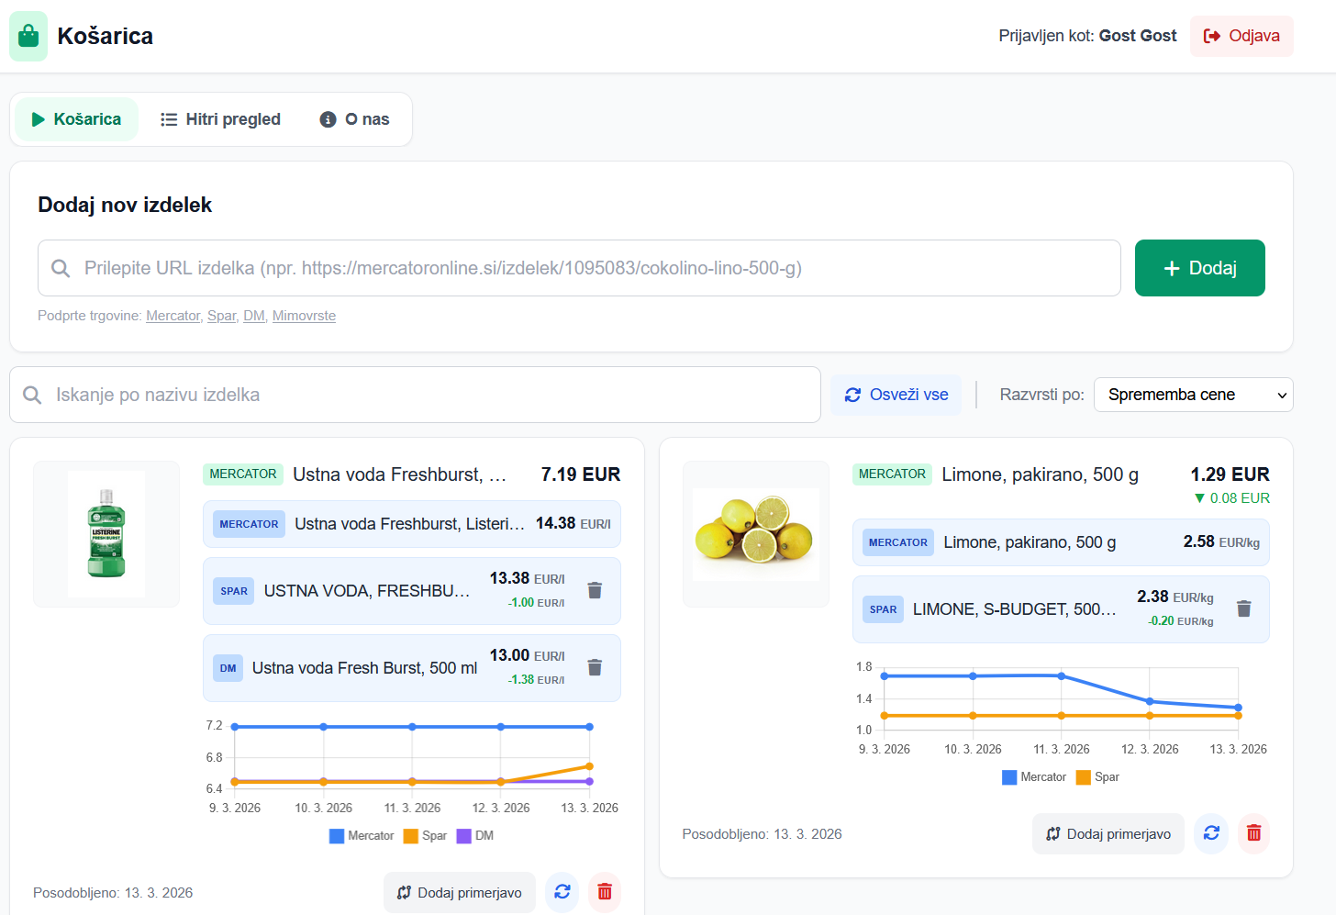This screenshot has height=915, width=1336.
Task: Log out with the Odjava button
Action: pos(1241,36)
